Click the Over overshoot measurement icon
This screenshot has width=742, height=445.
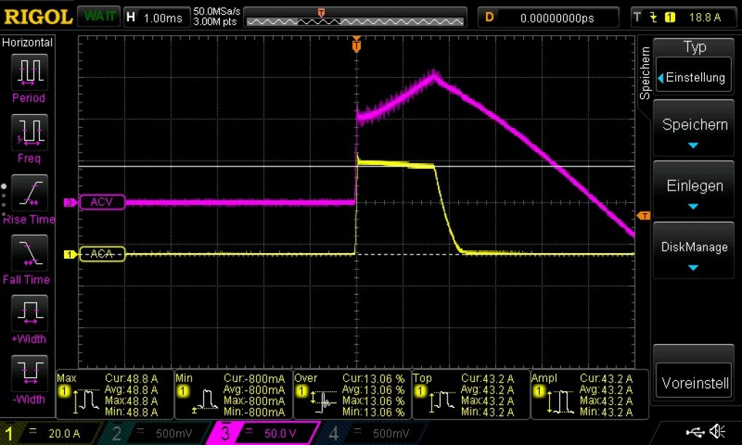click(324, 400)
